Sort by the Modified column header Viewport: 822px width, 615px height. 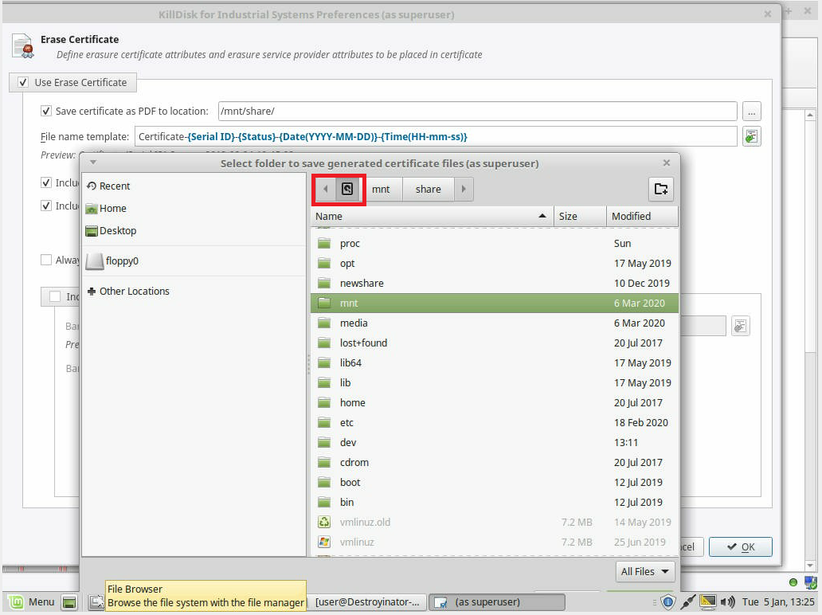[x=642, y=216]
